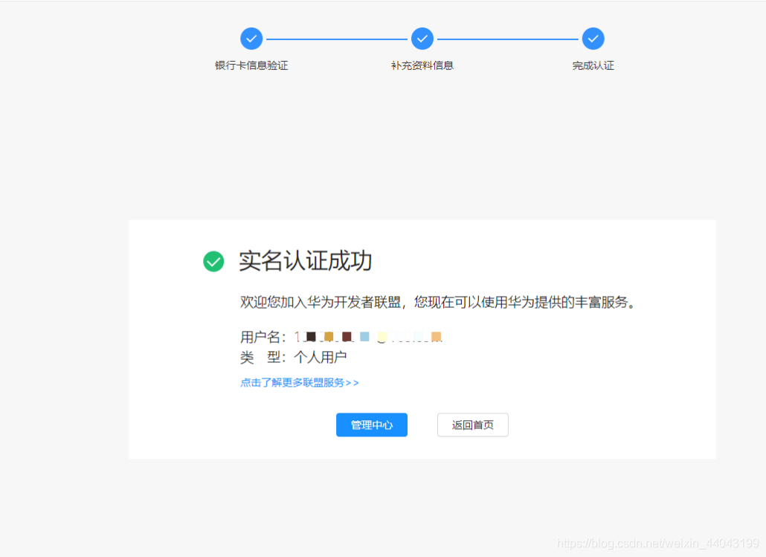Click the 补充资料信息 step label
The width and height of the screenshot is (766, 557).
[422, 65]
